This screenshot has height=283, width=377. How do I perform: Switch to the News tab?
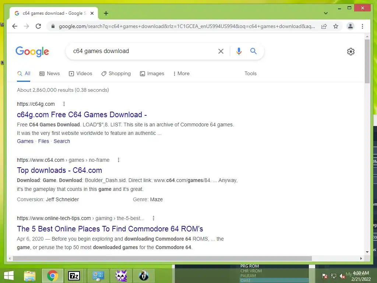tap(50, 74)
